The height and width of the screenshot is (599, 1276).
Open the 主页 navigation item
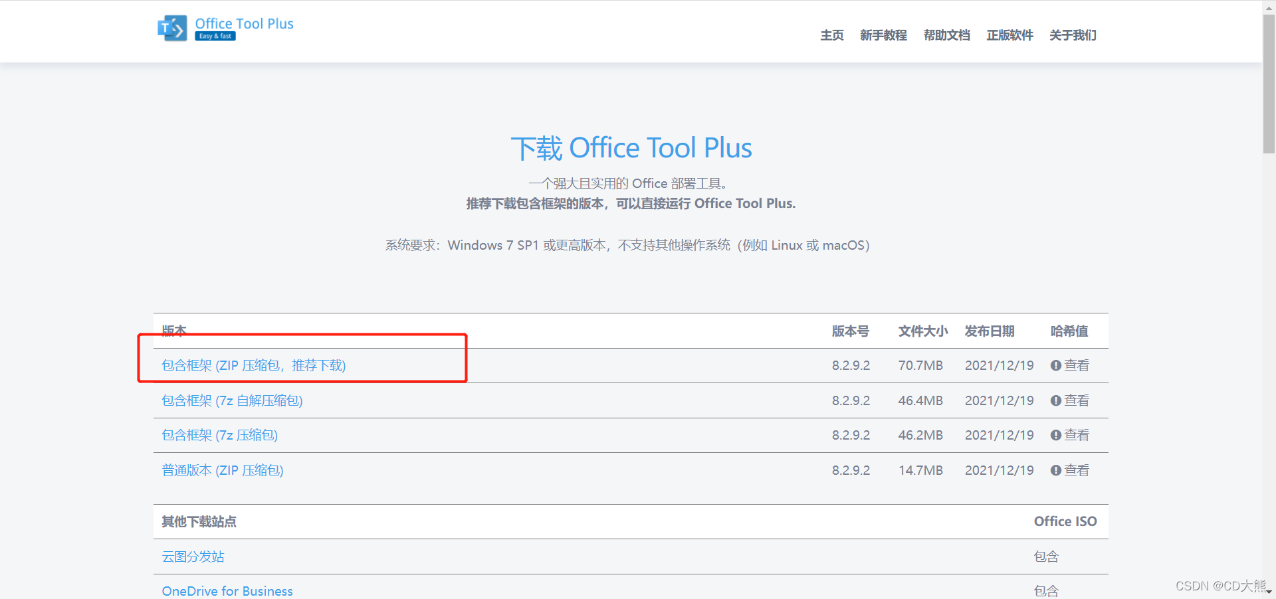coord(832,35)
